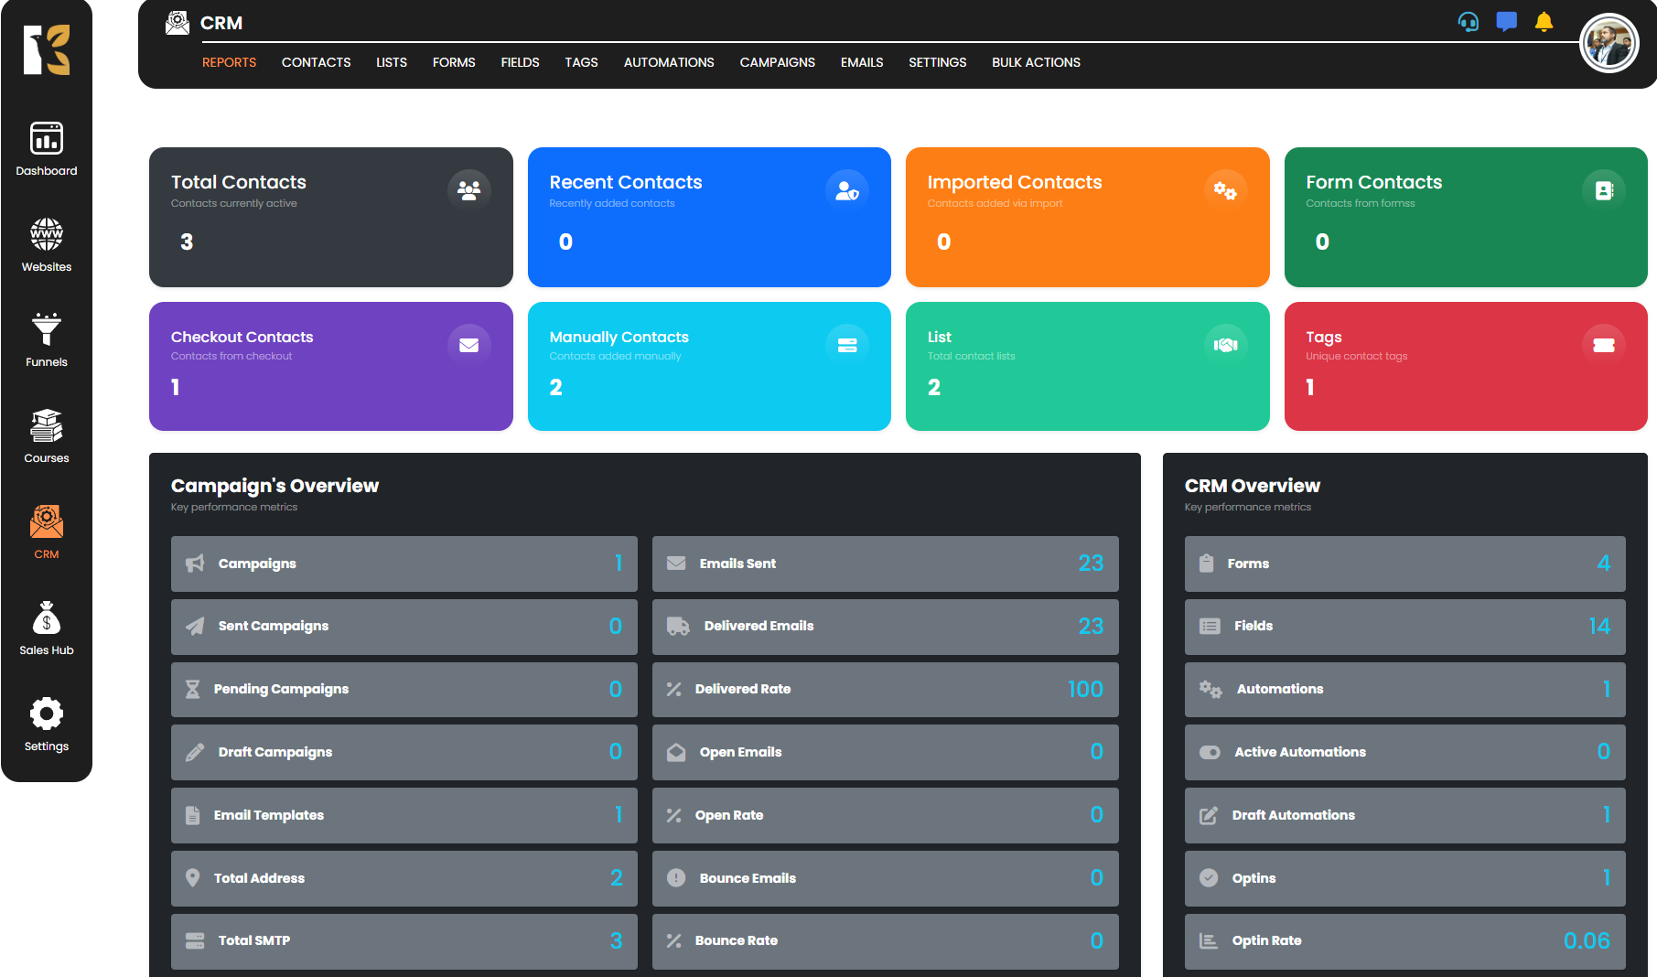Open the notifications bell icon
The width and height of the screenshot is (1657, 977).
1544,22
